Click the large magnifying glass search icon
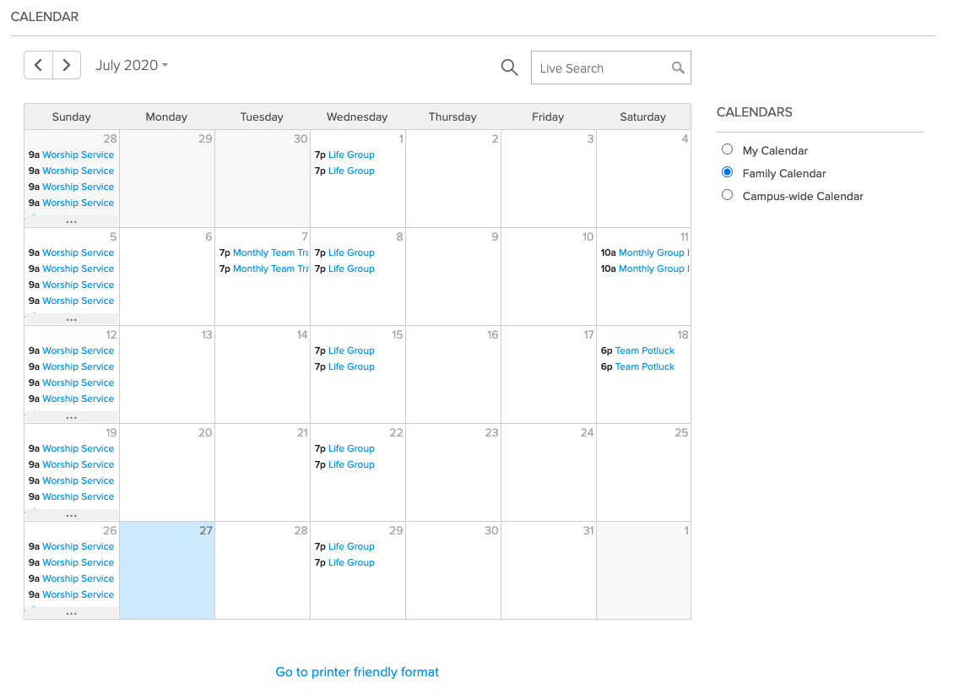 pyautogui.click(x=509, y=67)
